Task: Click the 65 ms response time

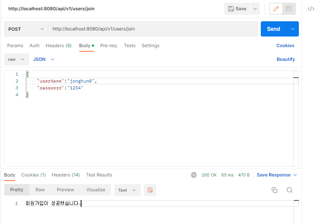Action: pyautogui.click(x=227, y=175)
